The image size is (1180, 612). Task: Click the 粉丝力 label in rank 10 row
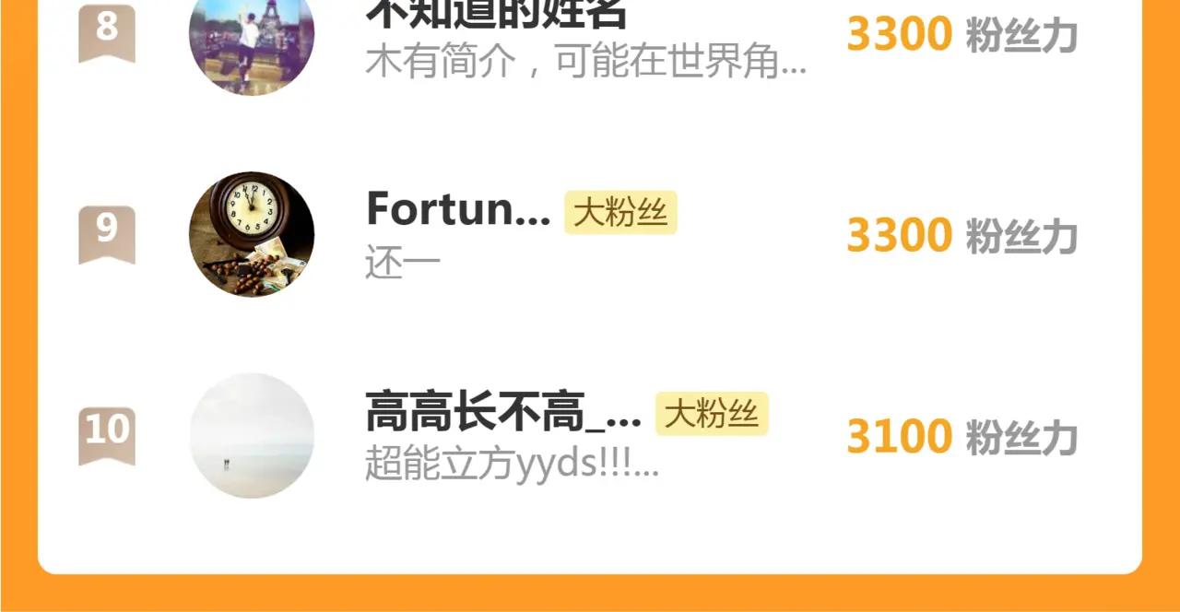coord(1021,437)
